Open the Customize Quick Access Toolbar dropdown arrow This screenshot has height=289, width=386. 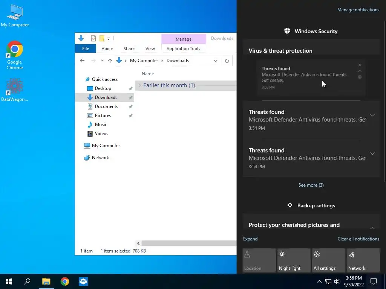pos(109,39)
